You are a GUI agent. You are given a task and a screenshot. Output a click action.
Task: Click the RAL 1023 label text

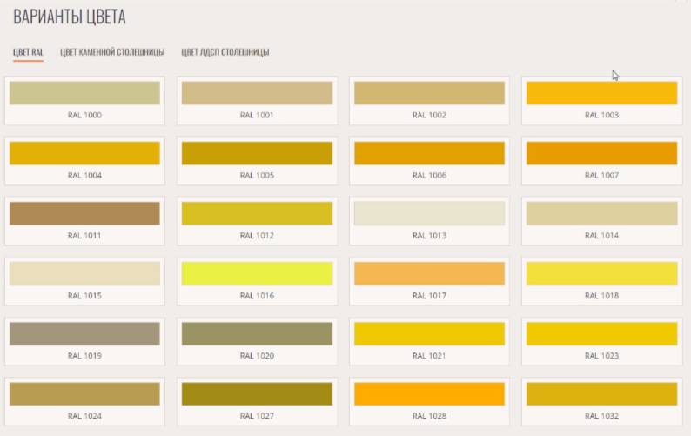click(601, 356)
